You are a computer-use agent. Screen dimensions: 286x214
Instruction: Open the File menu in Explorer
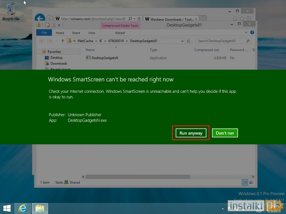point(44,33)
